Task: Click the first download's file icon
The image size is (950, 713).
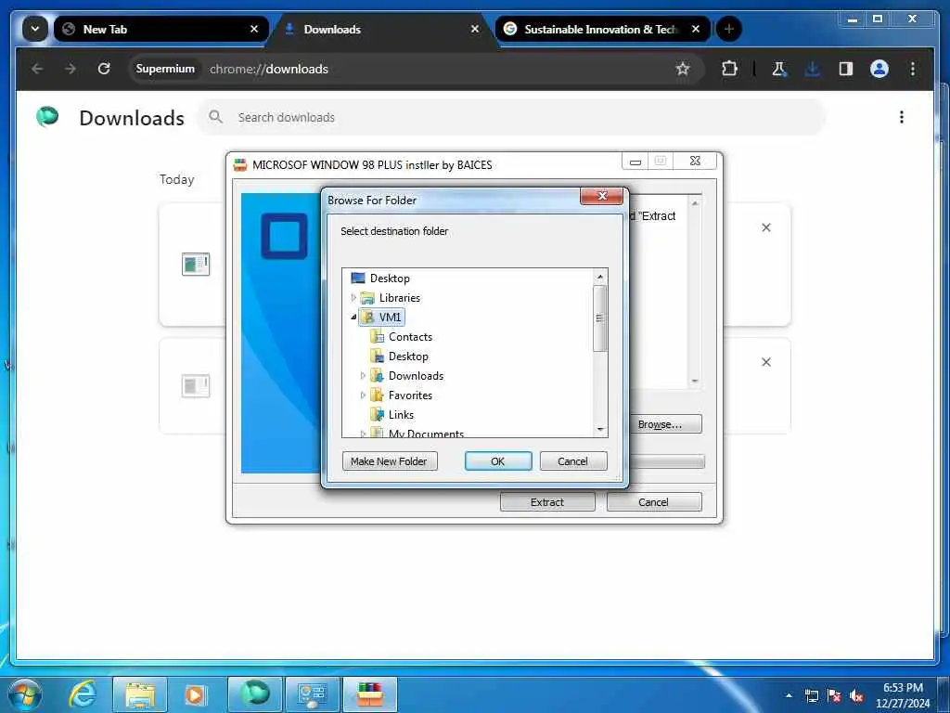Action: click(196, 265)
